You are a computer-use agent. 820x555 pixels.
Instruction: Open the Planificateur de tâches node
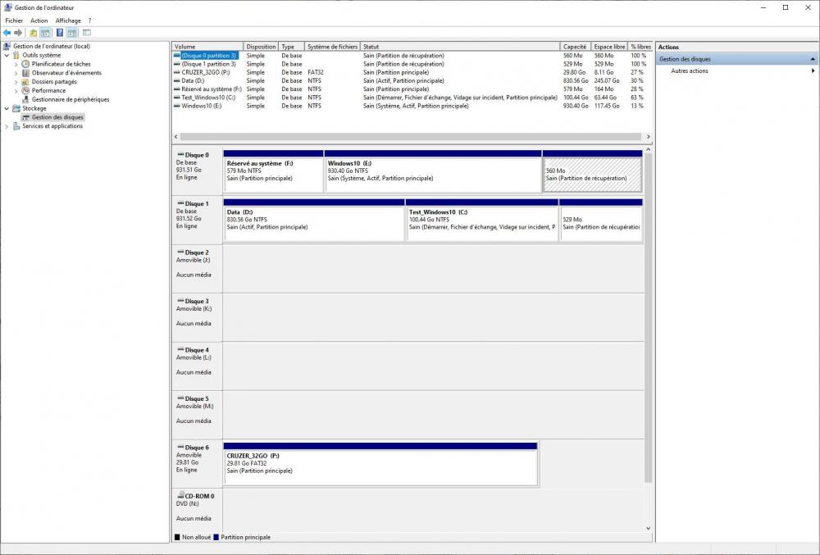(61, 64)
